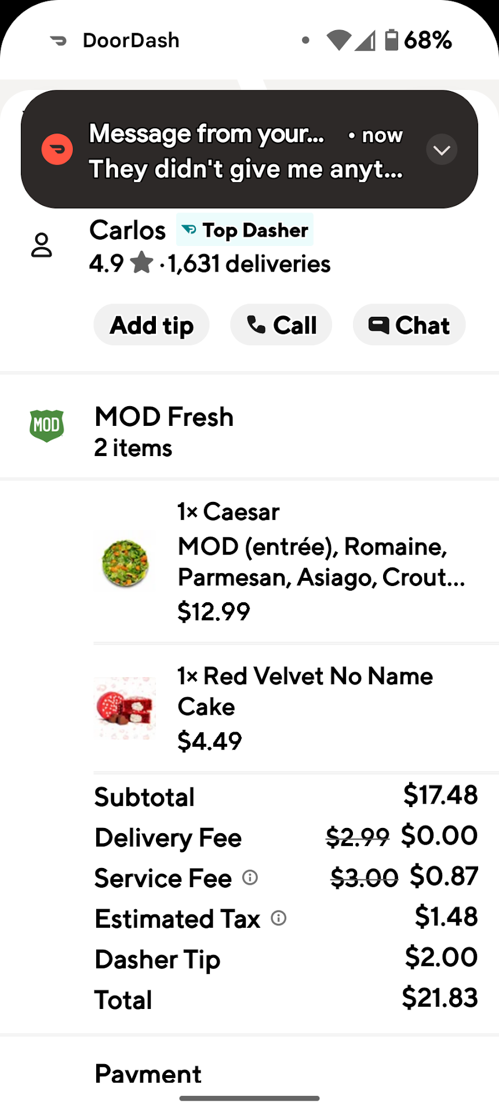Select the 1x Caesar item title

[228, 512]
